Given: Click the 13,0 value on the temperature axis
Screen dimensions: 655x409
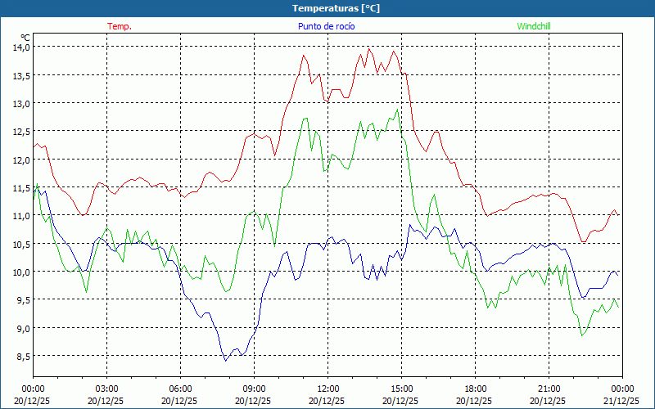Looking at the screenshot, I should click(20, 103).
